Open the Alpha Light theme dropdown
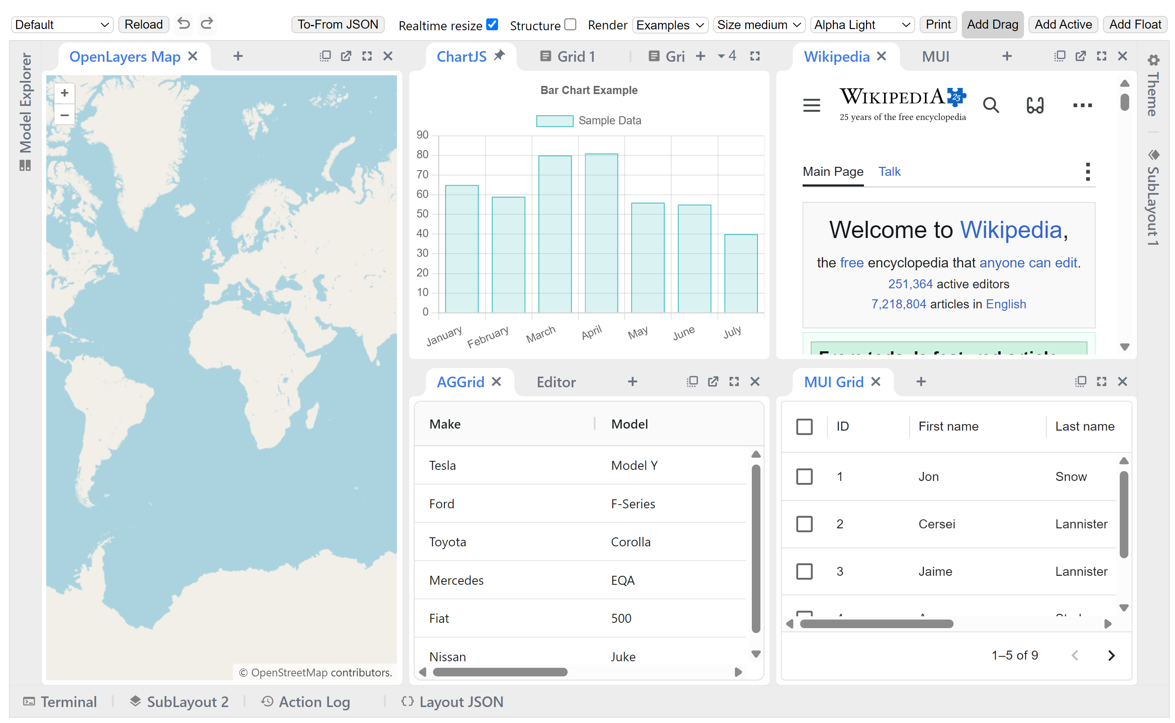This screenshot has height=723, width=1175. pyautogui.click(x=862, y=25)
